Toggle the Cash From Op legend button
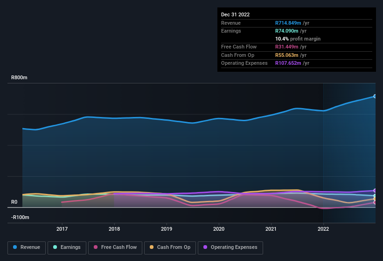383x261 pixels. (170, 247)
